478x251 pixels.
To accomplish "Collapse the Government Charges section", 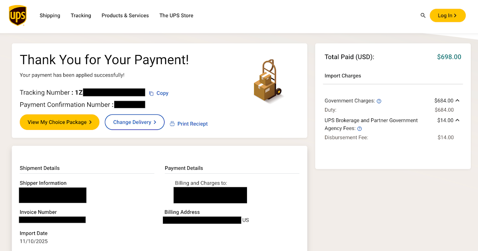I will coord(457,101).
